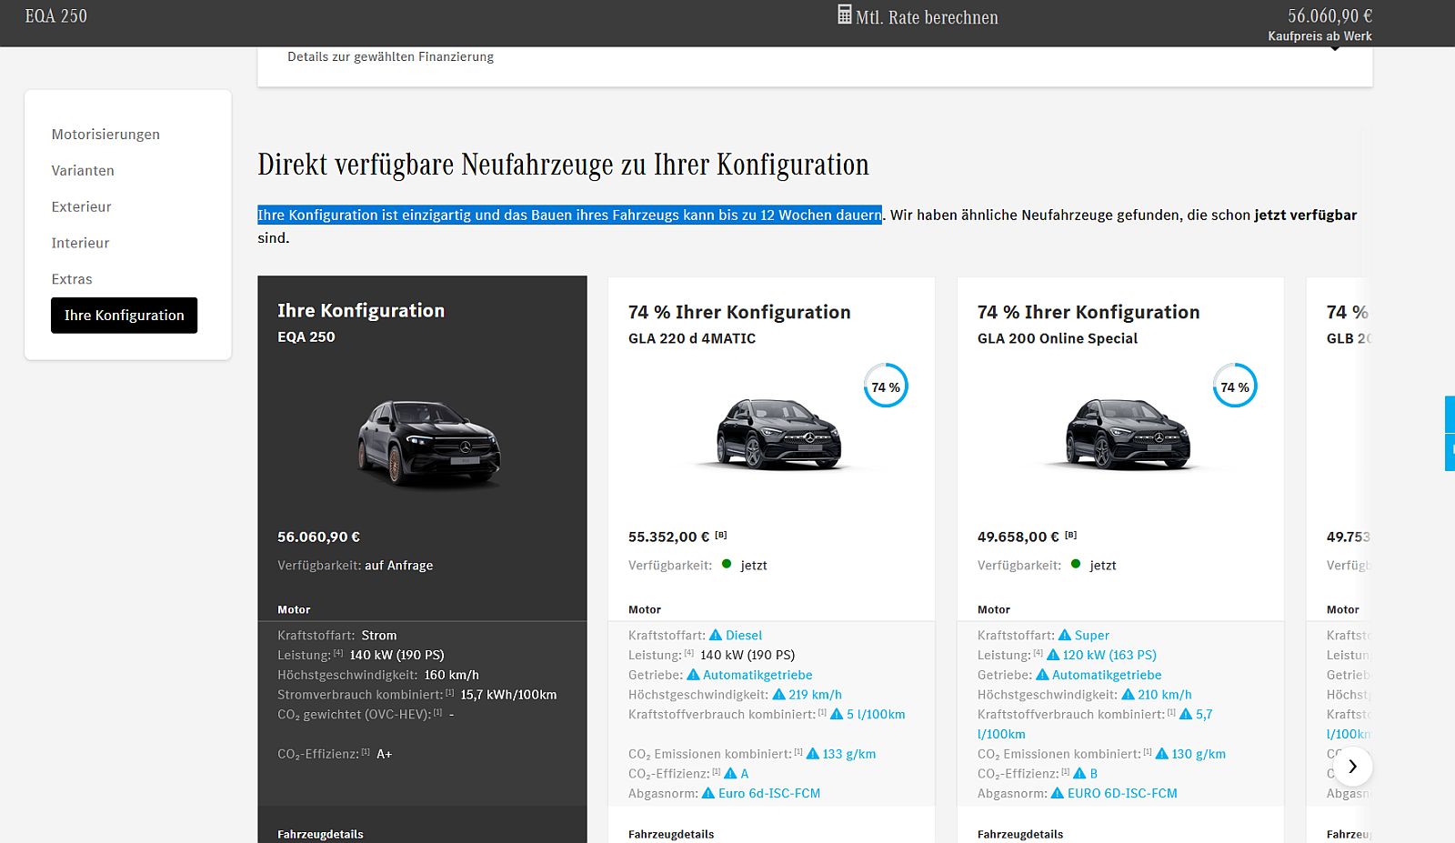The image size is (1455, 843).
Task: Click the 74 % match ring on GLA 200
Action: tap(1235, 386)
